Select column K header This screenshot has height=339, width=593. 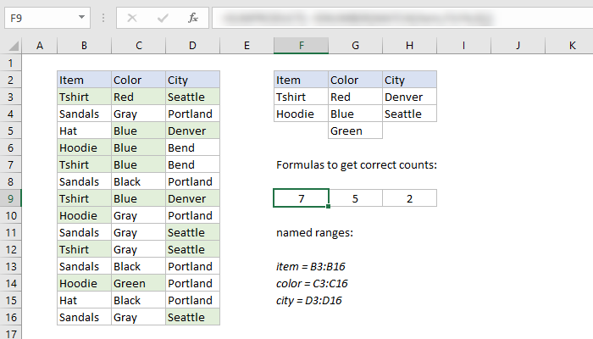572,46
